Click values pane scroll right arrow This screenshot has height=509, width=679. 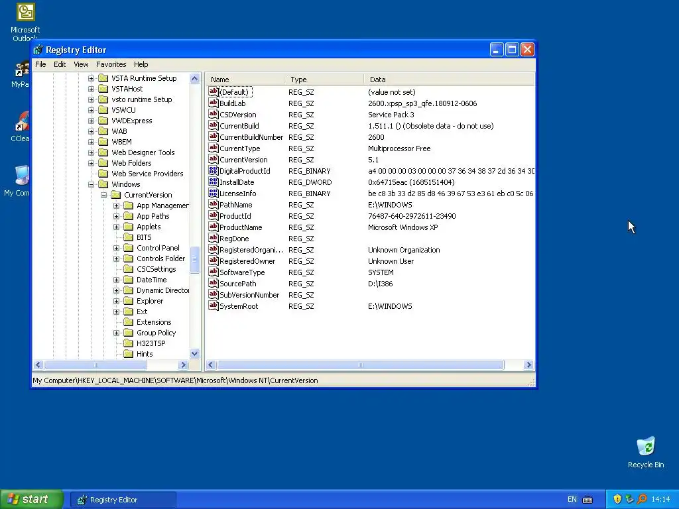[528, 365]
